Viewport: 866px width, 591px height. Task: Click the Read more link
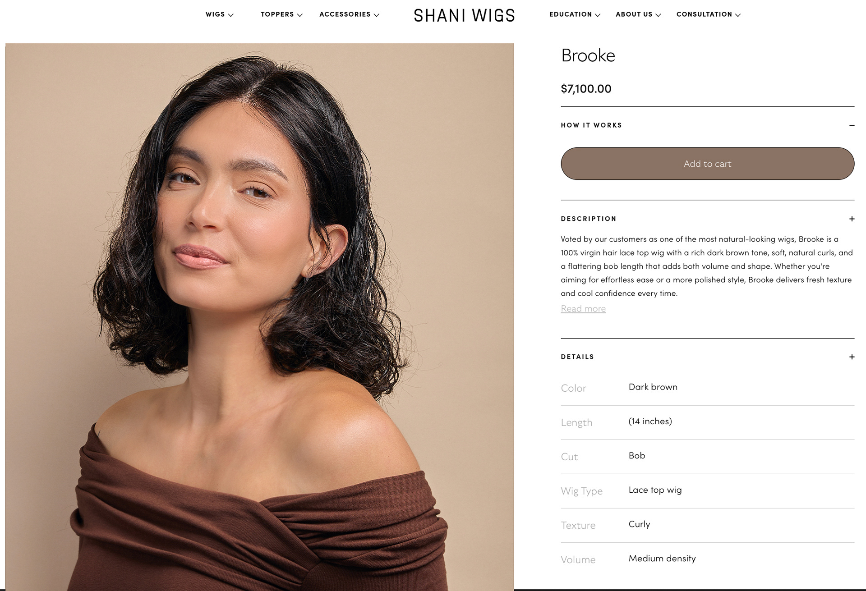(583, 309)
